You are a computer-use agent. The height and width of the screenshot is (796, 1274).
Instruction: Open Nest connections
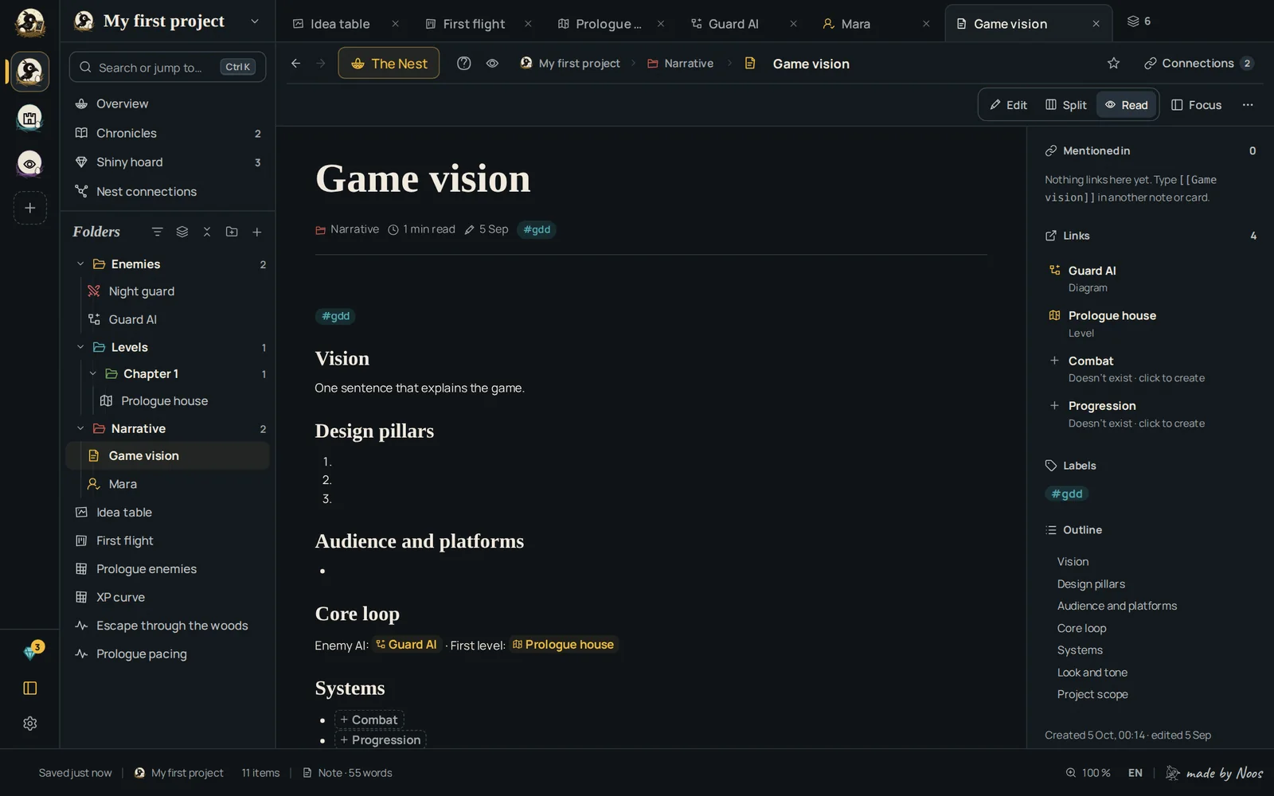[167, 192]
